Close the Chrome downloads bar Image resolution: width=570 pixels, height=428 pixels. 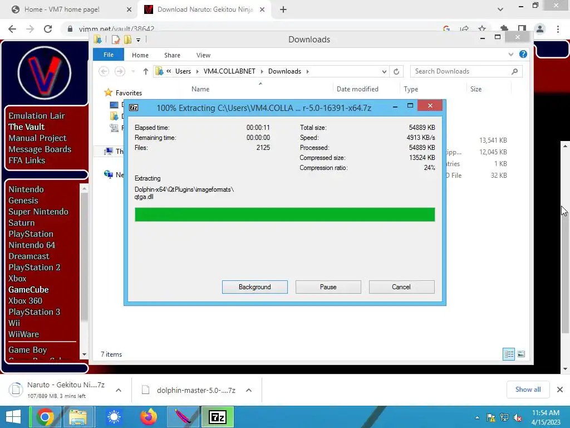click(x=560, y=390)
